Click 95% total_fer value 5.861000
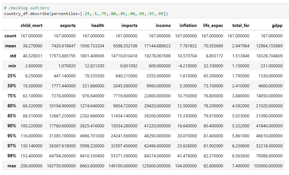The width and height of the screenshot is (289, 175). point(241,136)
